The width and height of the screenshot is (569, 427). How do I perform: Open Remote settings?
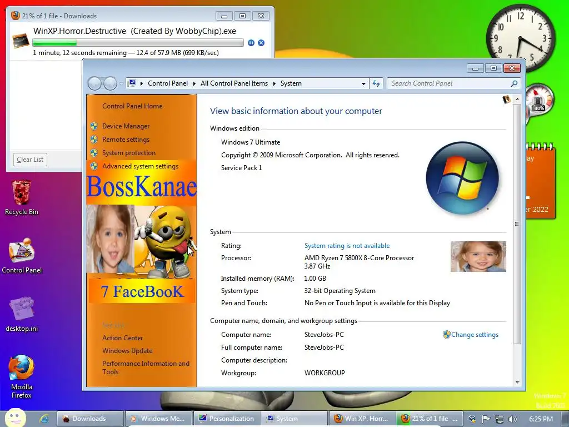point(126,140)
